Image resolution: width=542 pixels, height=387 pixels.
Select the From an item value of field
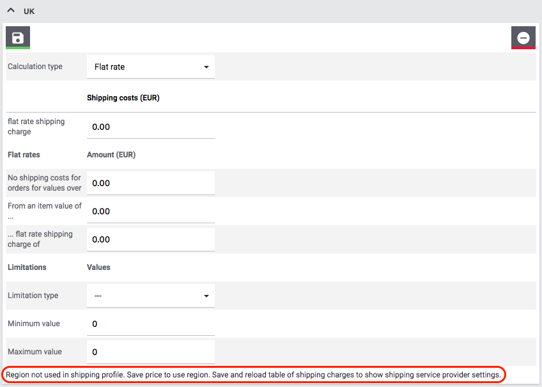point(150,211)
